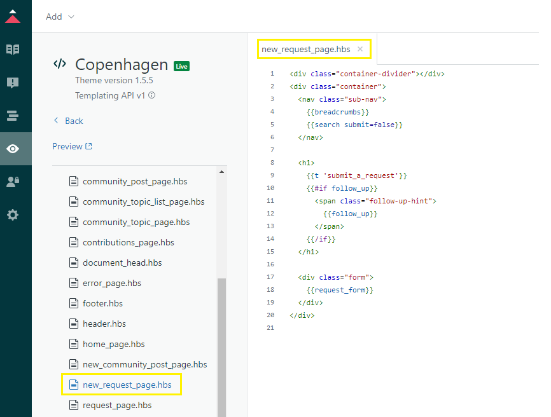The height and width of the screenshot is (417, 551).
Task: Click the Zendesk Guide logo icon
Action: [x=13, y=17]
